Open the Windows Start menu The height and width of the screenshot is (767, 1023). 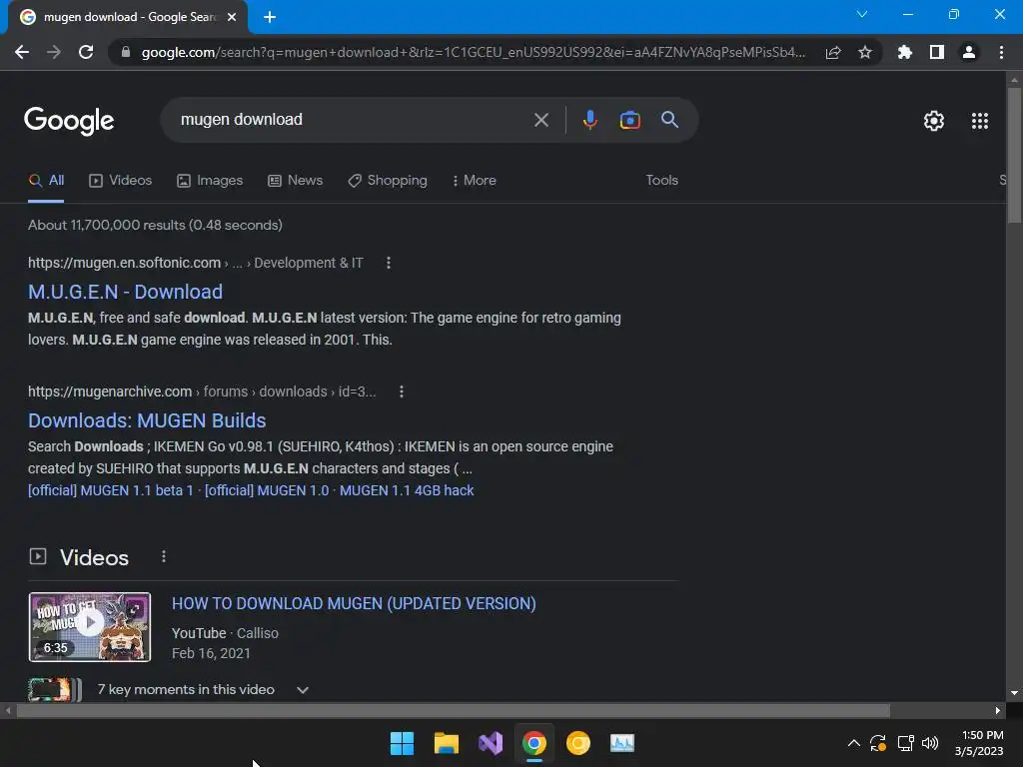coord(402,743)
